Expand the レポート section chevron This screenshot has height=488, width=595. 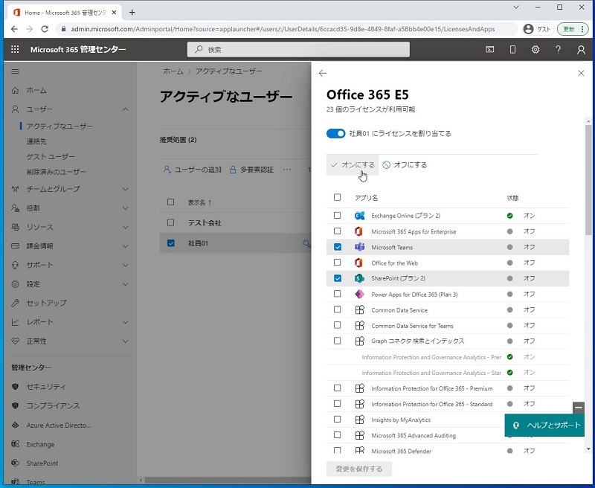click(x=126, y=322)
